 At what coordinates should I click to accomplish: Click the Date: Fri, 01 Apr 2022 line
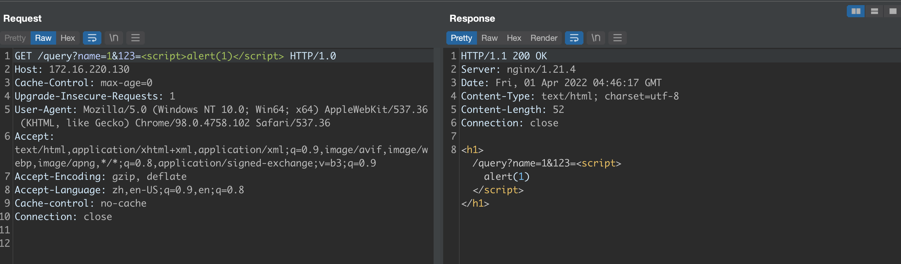coord(561,83)
